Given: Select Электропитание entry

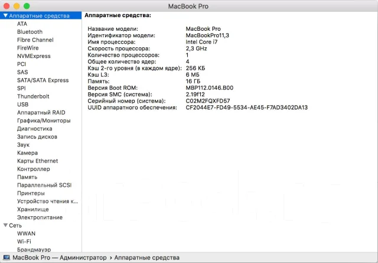Looking at the screenshot, I should (40, 217).
